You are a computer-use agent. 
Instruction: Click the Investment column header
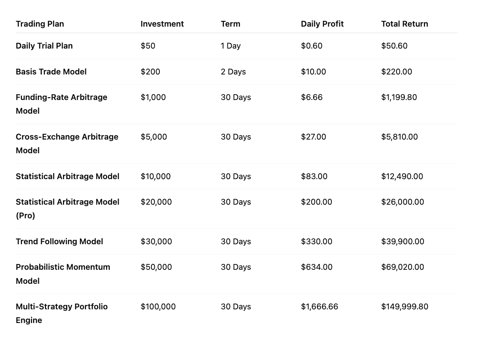point(162,24)
